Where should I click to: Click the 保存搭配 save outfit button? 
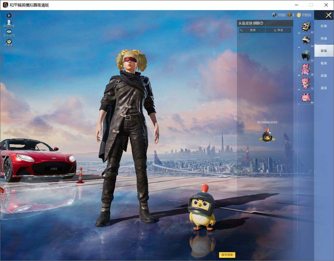tap(227, 255)
